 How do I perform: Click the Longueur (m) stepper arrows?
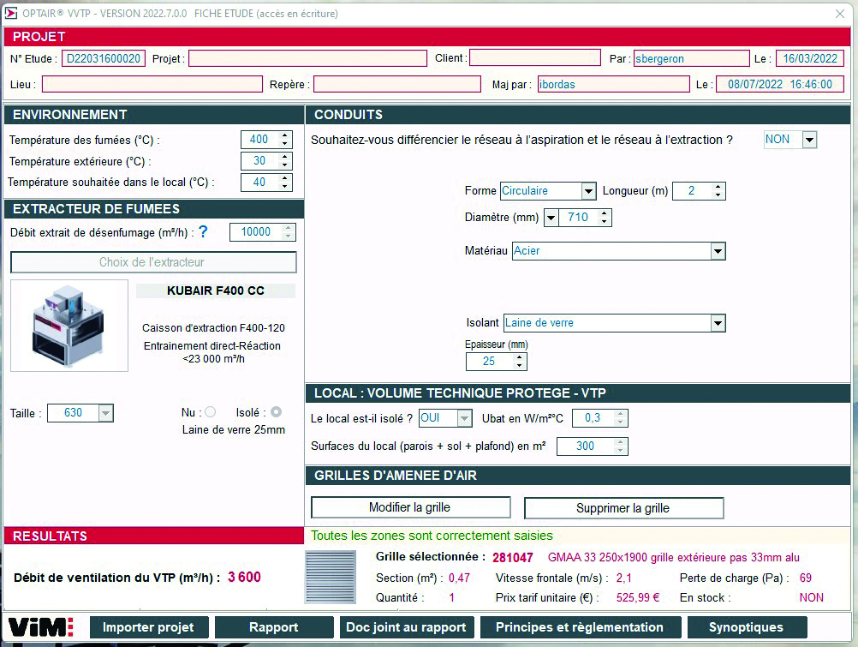[718, 190]
